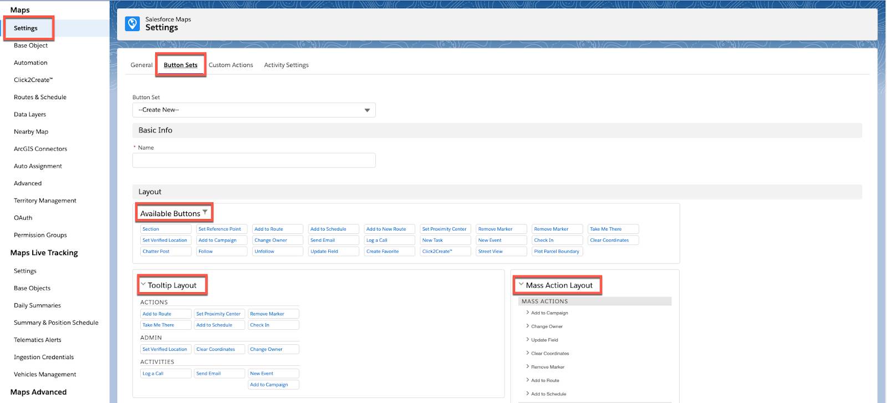Select the Click2Create button in Available Buttons
This screenshot has height=403, width=887.
pyautogui.click(x=446, y=251)
